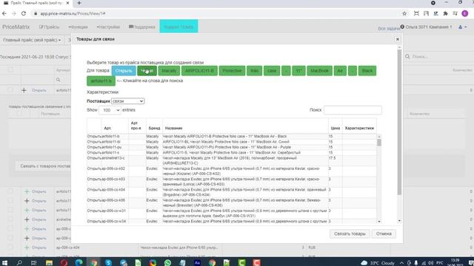Click the dialog vertical scrollbar

pos(399,122)
